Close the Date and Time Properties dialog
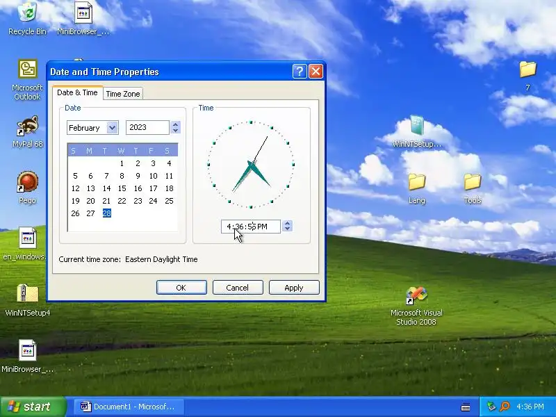 coord(316,72)
